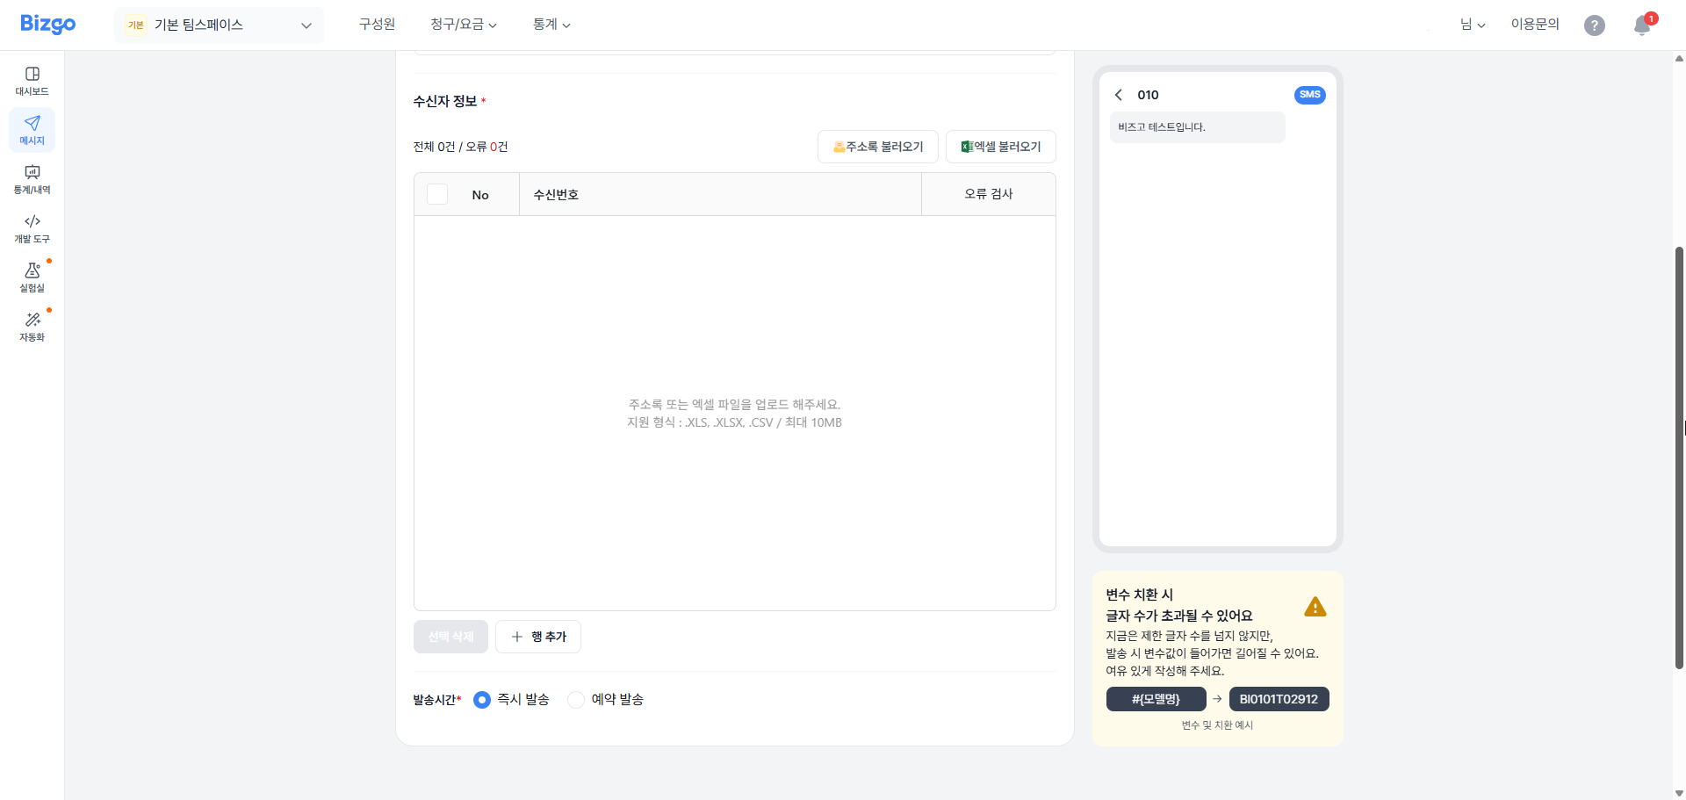Expand the 청구/요금 menu
Image resolution: width=1686 pixels, height=800 pixels.
click(463, 24)
